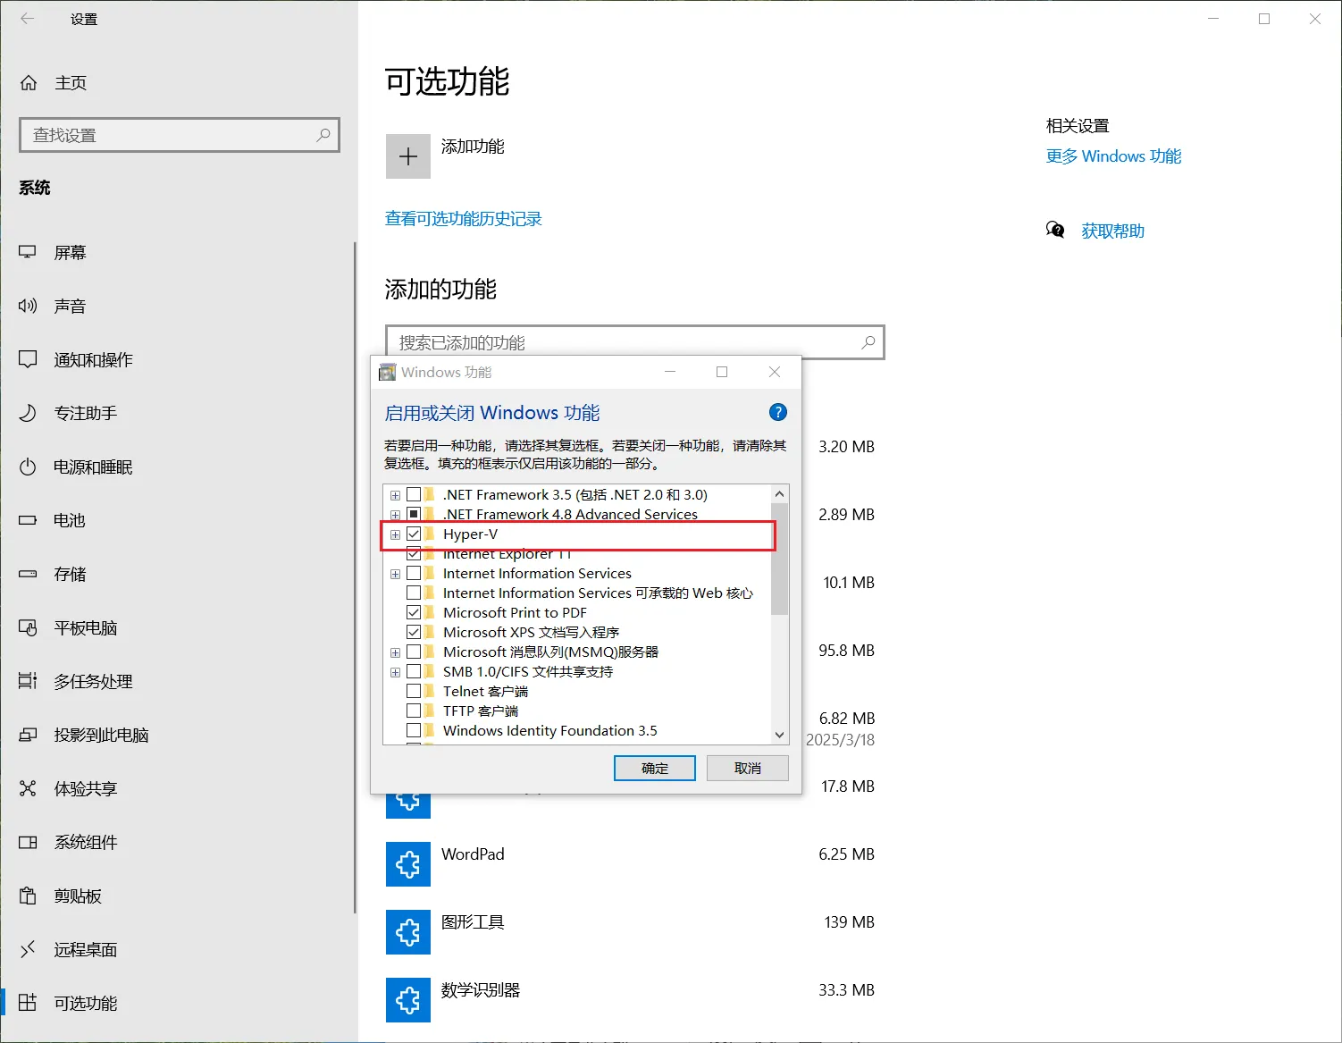Select the 屏幕 display icon in sidebar

pos(29,252)
